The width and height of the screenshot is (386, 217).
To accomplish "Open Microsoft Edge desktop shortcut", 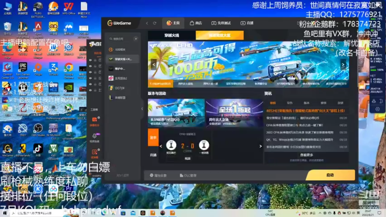I will [8, 52].
